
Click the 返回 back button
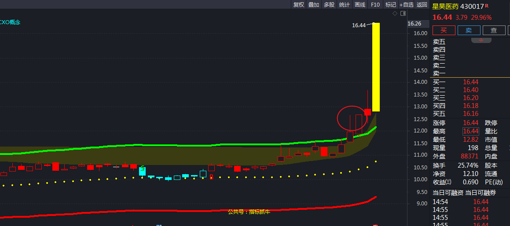pyautogui.click(x=422, y=5)
